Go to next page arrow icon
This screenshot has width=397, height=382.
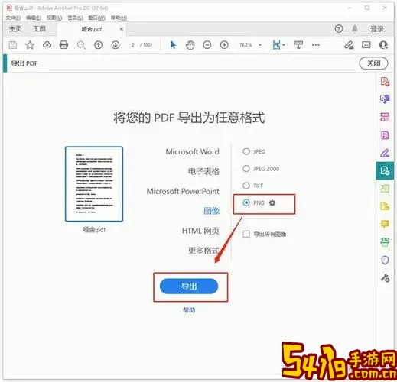[x=116, y=45]
